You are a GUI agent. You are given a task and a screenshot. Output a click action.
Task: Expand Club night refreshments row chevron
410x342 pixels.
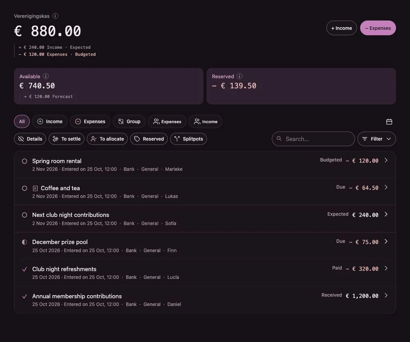pyautogui.click(x=386, y=268)
